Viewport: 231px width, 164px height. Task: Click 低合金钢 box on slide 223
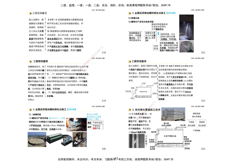pyautogui.click(x=202, y=125)
